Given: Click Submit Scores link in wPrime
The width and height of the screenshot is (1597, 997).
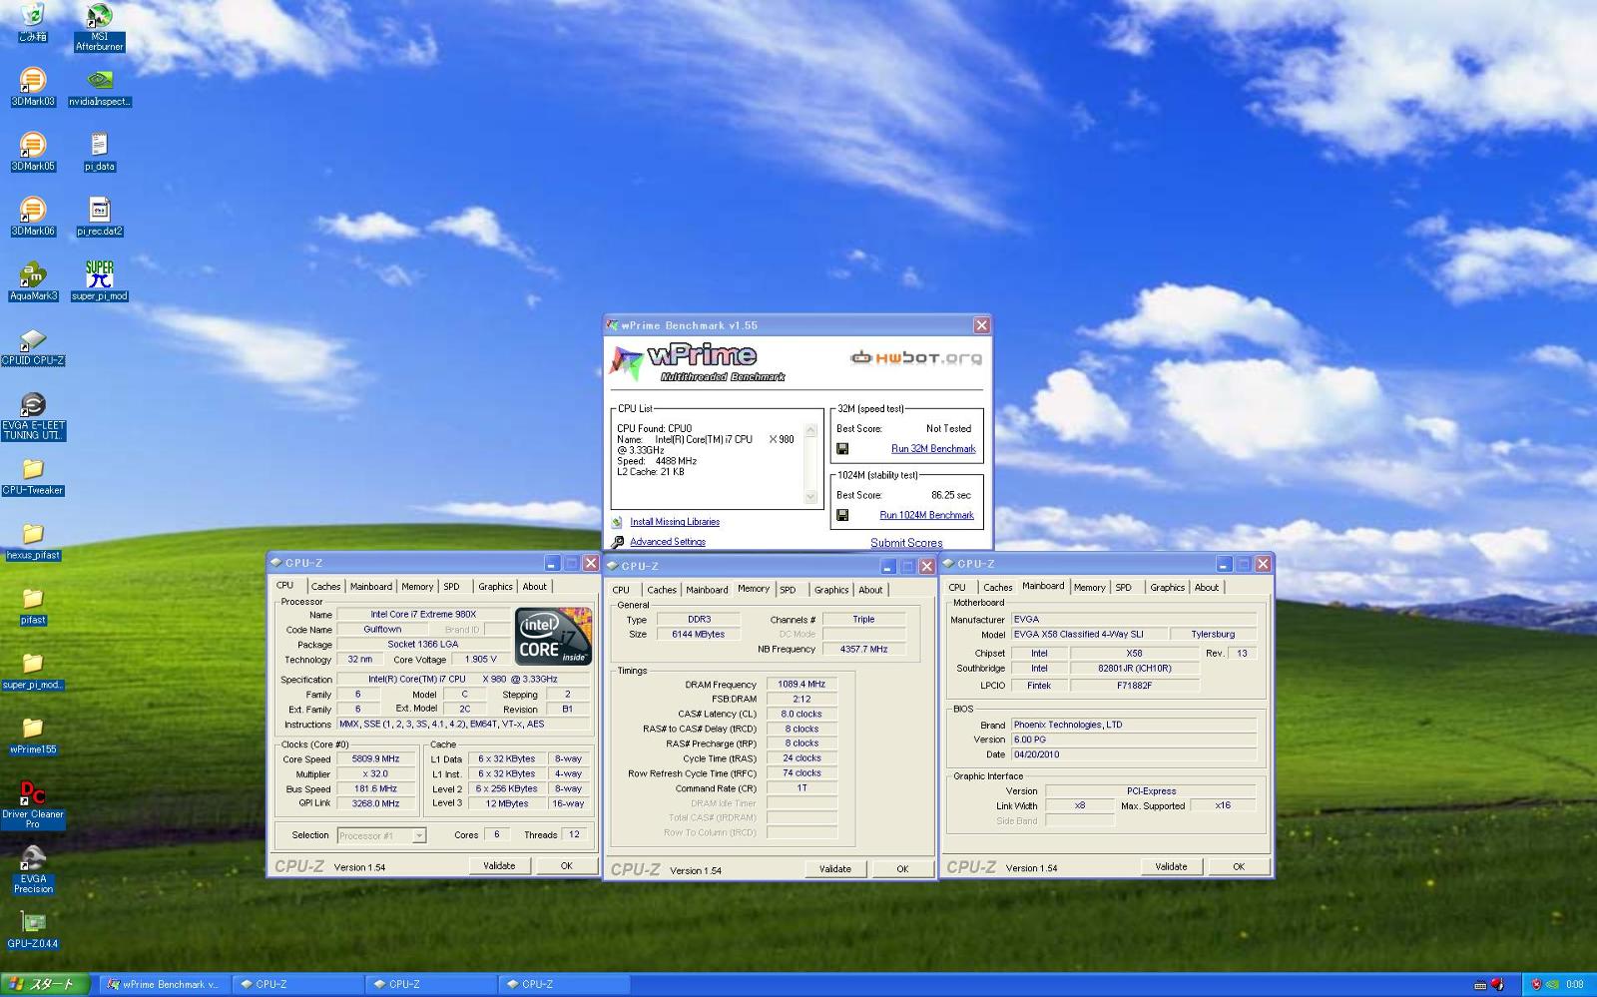Looking at the screenshot, I should pyautogui.click(x=906, y=543).
